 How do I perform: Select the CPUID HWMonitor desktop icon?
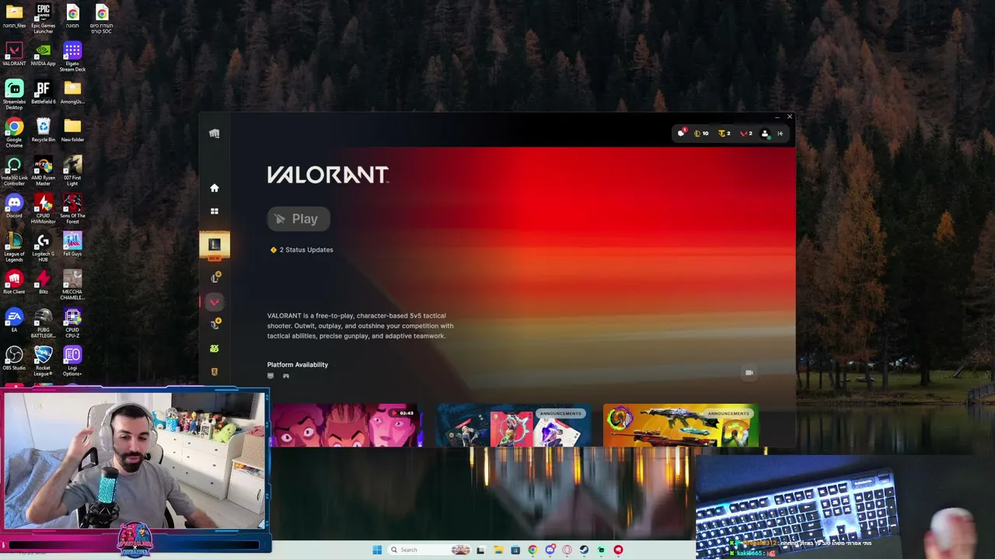(44, 209)
